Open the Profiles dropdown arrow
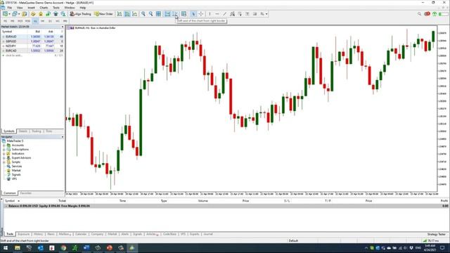Image resolution: width=450 pixels, height=253 pixels. pos(19,14)
